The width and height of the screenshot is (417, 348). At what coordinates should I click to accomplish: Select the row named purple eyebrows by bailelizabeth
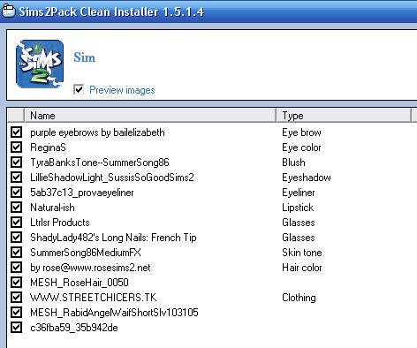click(x=97, y=132)
